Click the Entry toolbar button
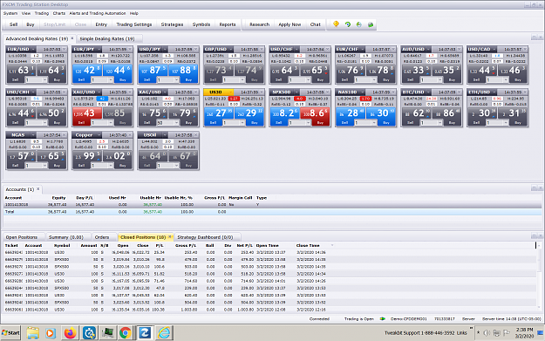The height and width of the screenshot is (341, 545). pos(101,24)
